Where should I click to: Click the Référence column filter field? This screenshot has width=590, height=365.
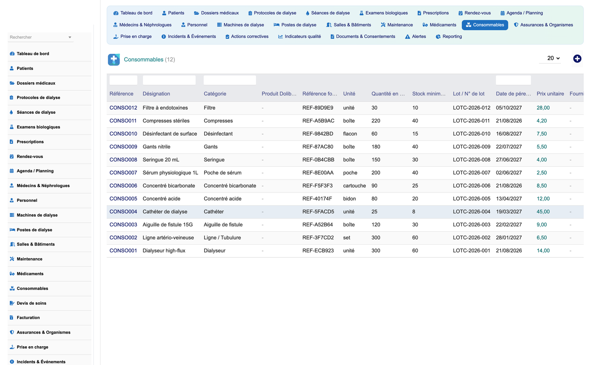click(x=123, y=80)
